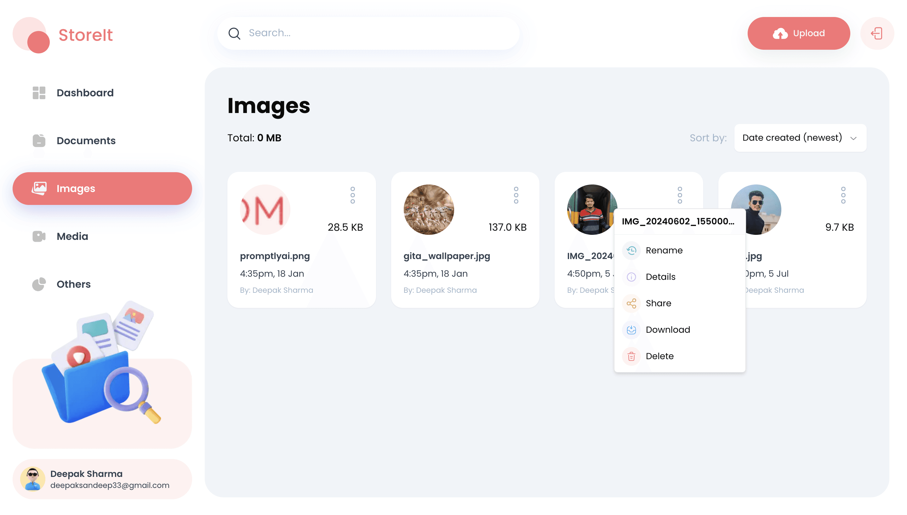Viewport: 907px width, 515px height.
Task: Open the gita_wallpaper.jpg thumbnail
Action: (x=428, y=209)
